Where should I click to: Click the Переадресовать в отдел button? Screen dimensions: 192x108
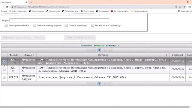pyautogui.click(x=16, y=37)
